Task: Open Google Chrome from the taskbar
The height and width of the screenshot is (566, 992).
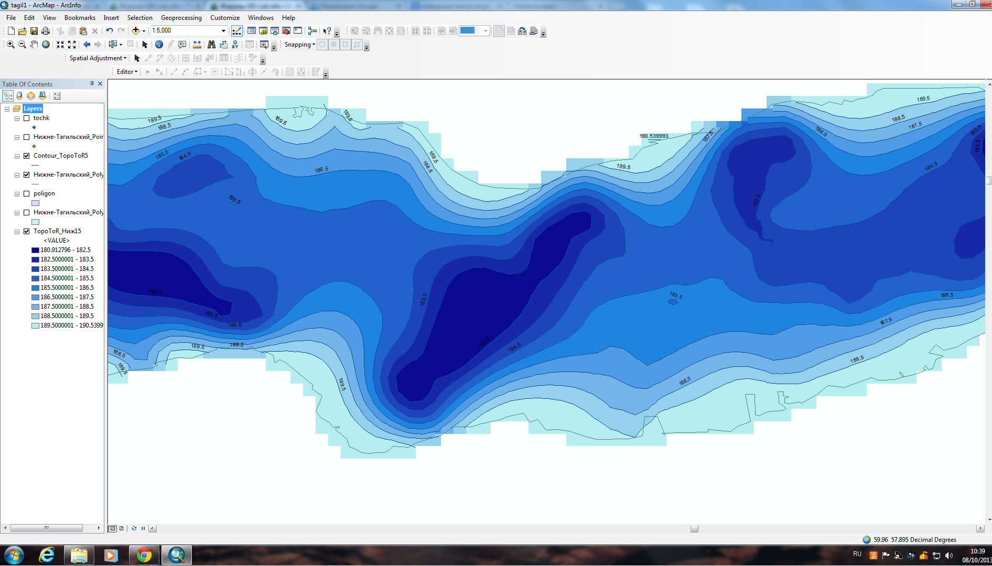Action: coord(144,555)
